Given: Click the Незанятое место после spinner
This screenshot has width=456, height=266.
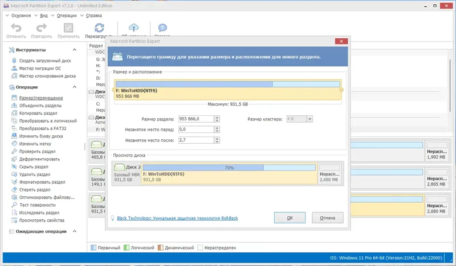Looking at the screenshot, I should pos(217,140).
